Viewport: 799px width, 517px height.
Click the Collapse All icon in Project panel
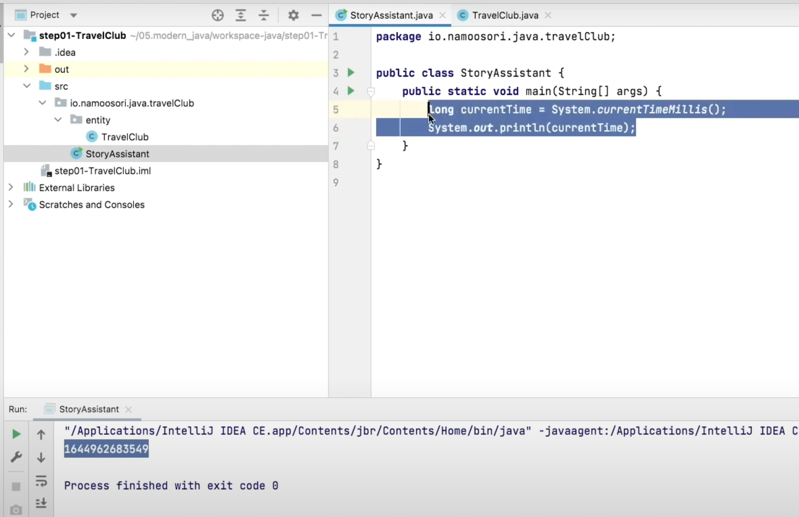[x=263, y=15]
